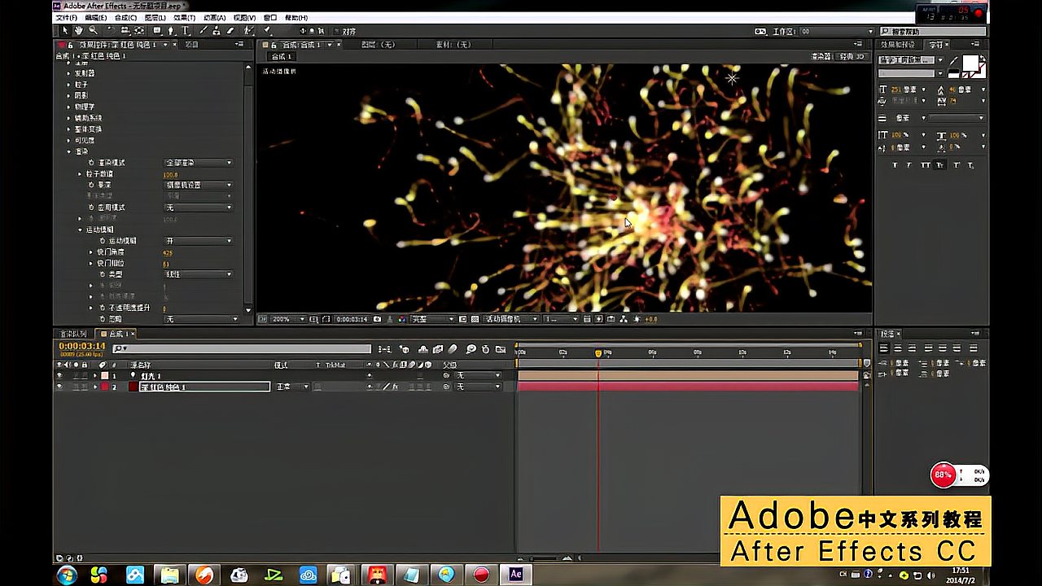
Task: Open the 运动模糊 dropdown showing 开
Action: [199, 241]
